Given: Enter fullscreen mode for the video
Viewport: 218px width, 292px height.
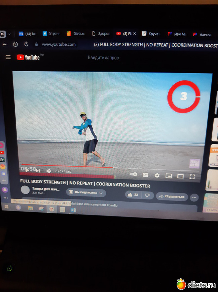Looking at the screenshot, I should 193,176.
